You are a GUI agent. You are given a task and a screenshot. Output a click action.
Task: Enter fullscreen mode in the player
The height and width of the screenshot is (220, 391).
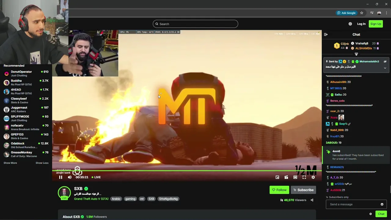click(304, 177)
